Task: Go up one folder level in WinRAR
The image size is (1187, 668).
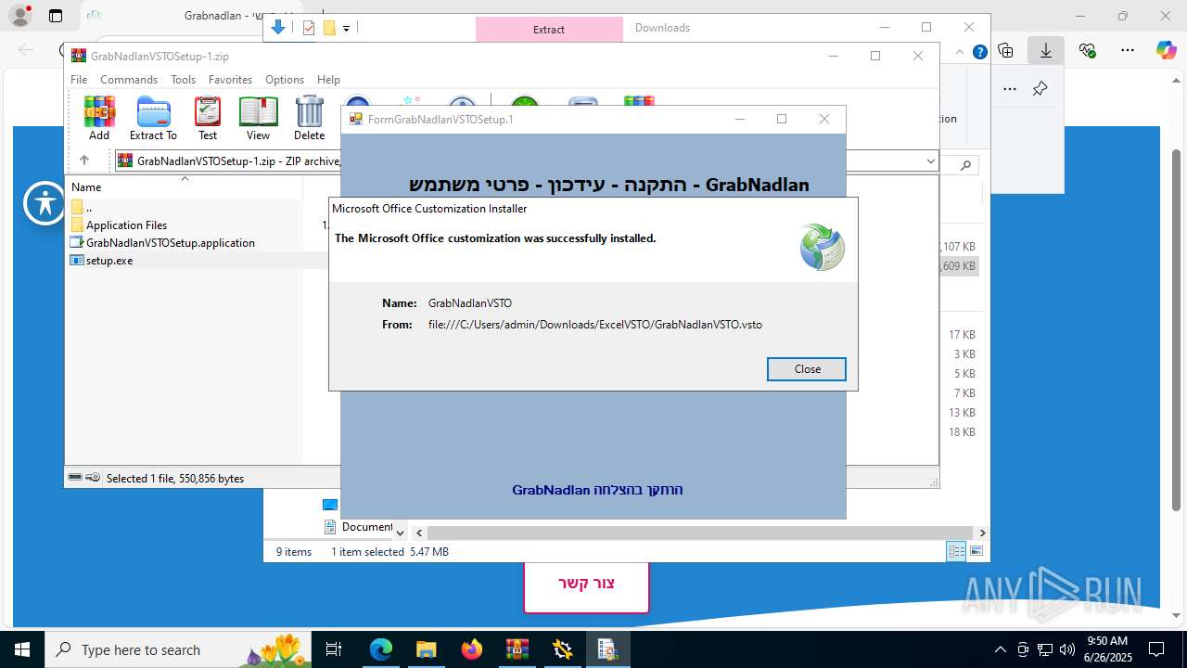Action: pyautogui.click(x=83, y=161)
